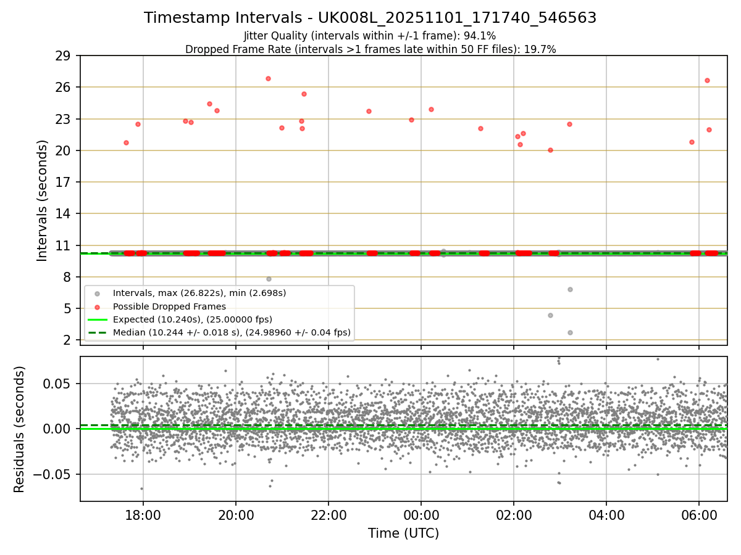The width and height of the screenshot is (741, 555).
Task: Click the 'Dropped Frame Rate' 19.7% subtitle line
Action: click(371, 49)
